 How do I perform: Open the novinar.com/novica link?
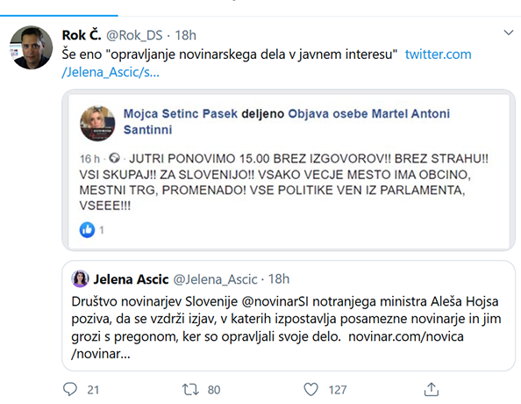click(x=268, y=345)
